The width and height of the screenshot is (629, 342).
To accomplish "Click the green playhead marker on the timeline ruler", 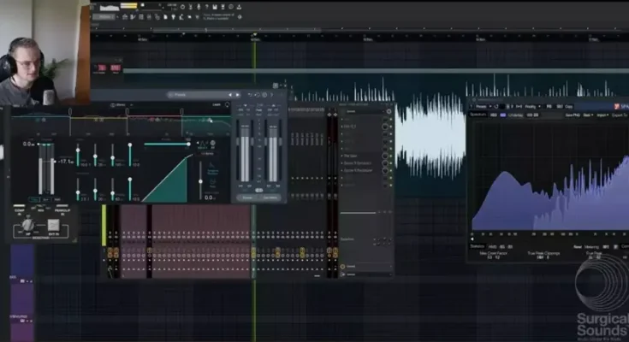I will point(254,38).
